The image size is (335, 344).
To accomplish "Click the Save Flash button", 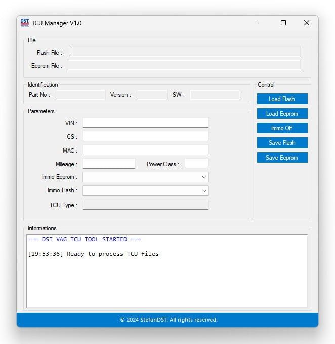I will [282, 143].
